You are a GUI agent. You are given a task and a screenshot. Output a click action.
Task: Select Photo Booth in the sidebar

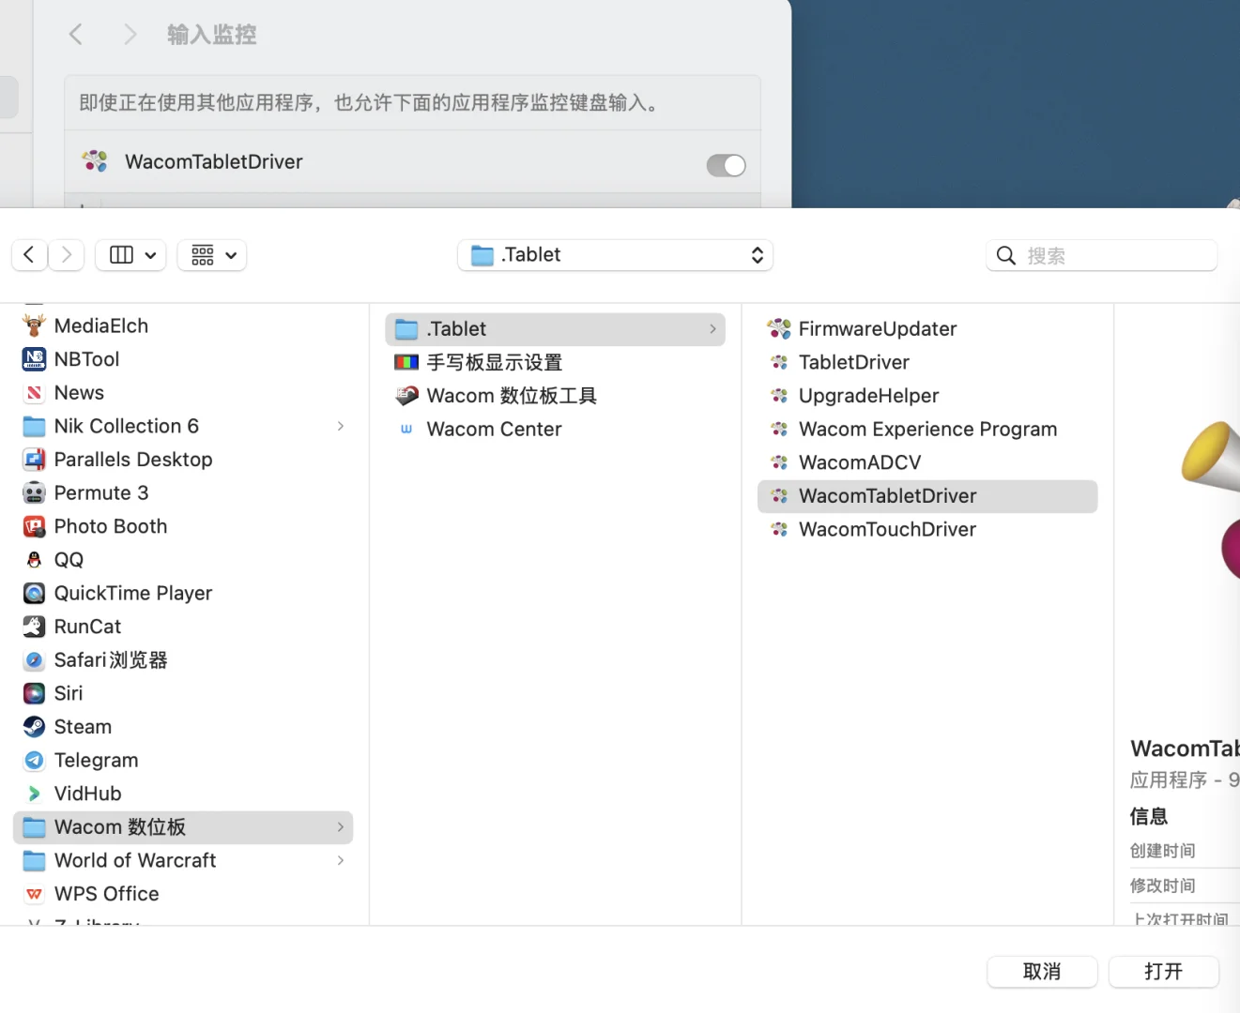110,526
